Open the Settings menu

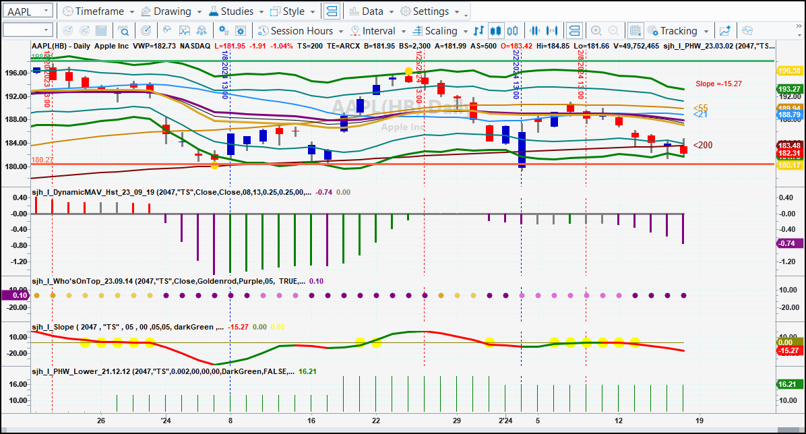430,11
